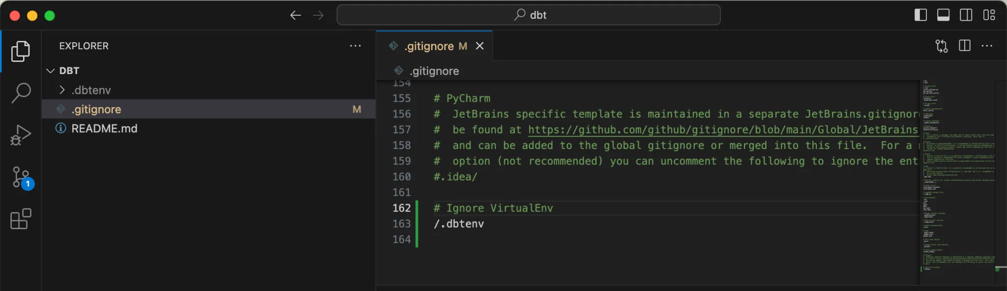Open README.md from the explorer
The height and width of the screenshot is (291, 1007).
coord(104,129)
